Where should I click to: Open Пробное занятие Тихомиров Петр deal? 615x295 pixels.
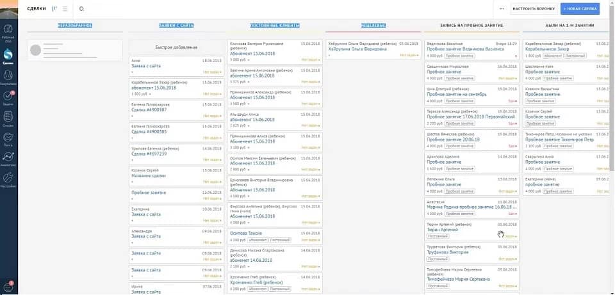pyautogui.click(x=560, y=140)
